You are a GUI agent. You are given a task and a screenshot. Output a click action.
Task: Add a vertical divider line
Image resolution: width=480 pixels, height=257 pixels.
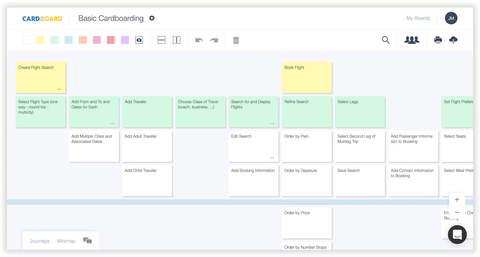click(177, 40)
